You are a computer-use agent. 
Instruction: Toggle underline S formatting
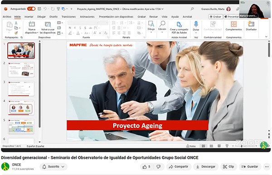coord(80,28)
